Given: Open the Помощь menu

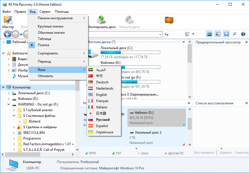Looking at the screenshot, I should tap(62, 12).
